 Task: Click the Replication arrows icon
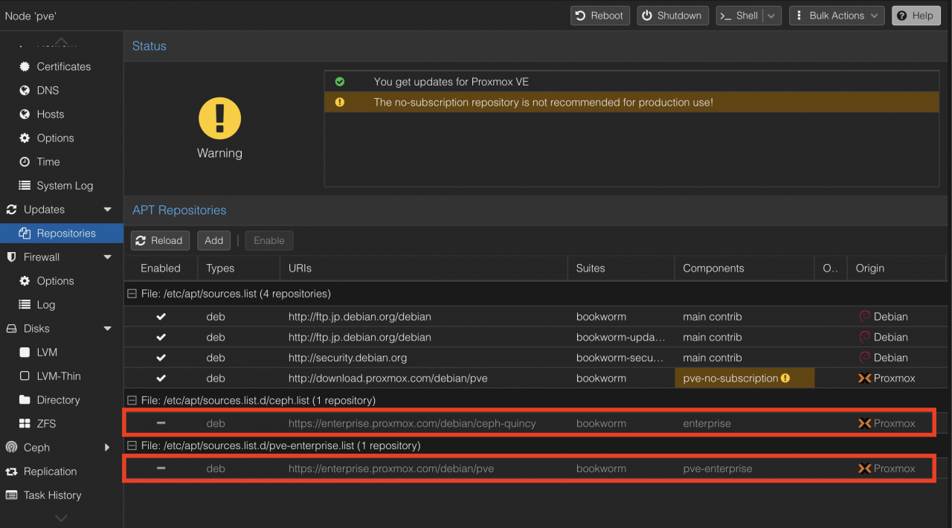click(x=11, y=471)
